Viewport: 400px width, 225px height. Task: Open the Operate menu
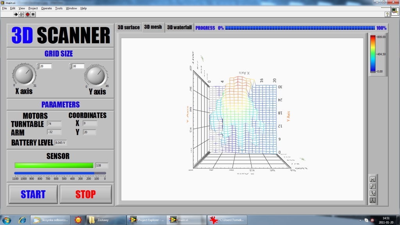click(x=46, y=8)
